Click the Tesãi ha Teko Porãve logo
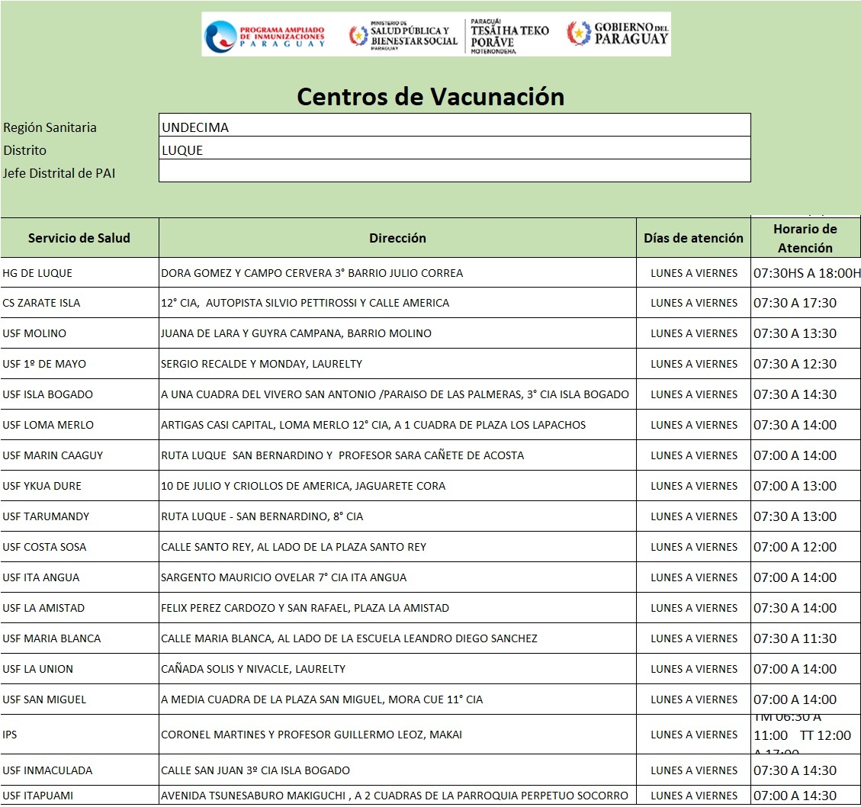861x807 pixels. pos(509,36)
